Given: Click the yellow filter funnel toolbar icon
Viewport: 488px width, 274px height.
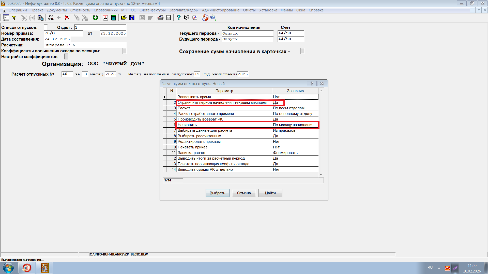Looking at the screenshot, I should click(14, 18).
